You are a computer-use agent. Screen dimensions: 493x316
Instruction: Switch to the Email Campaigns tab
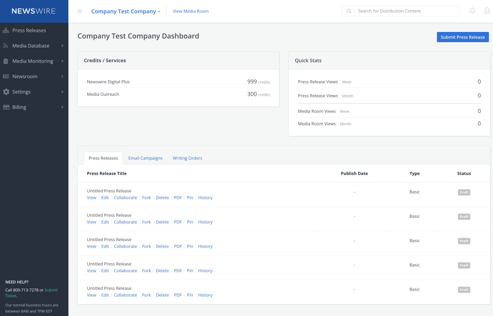pyautogui.click(x=145, y=158)
